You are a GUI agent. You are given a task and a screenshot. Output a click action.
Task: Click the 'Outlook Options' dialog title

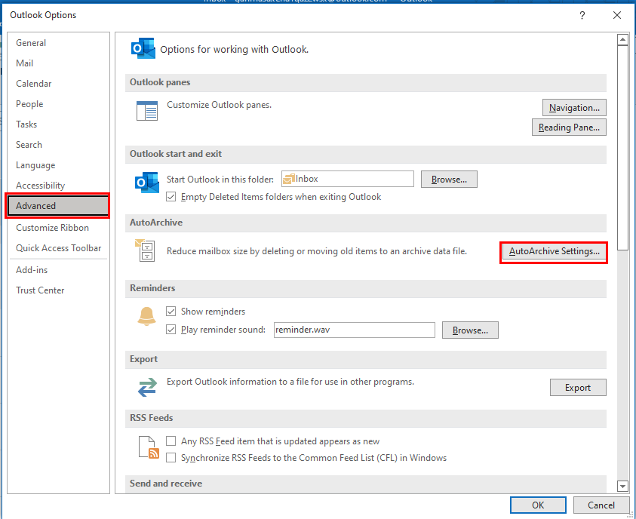coord(43,15)
